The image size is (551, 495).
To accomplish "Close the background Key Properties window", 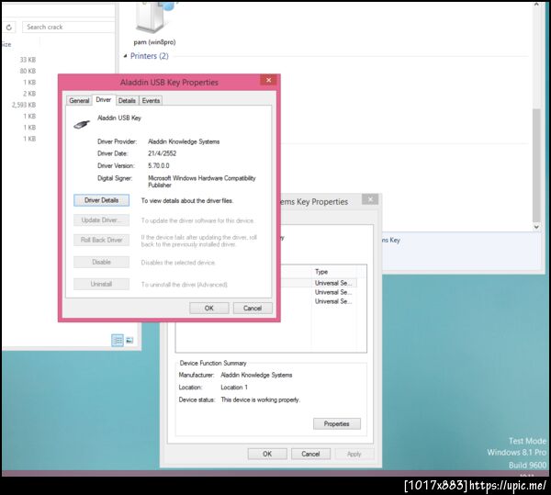I will tap(370, 199).
